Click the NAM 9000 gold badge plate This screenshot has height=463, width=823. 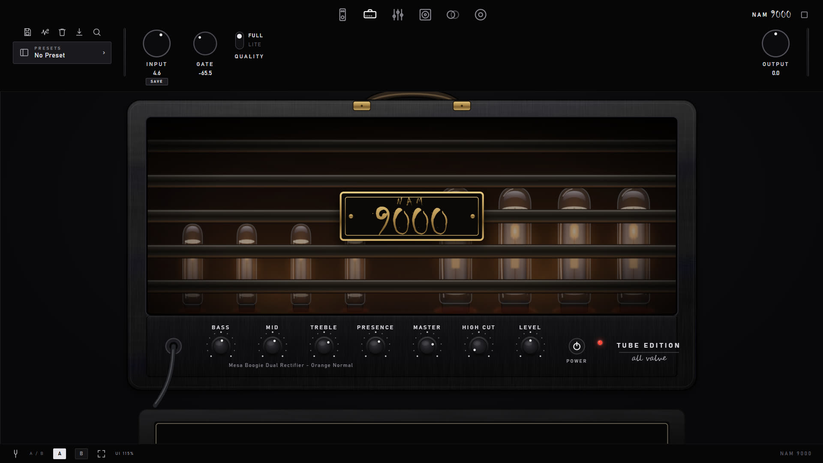[x=411, y=216]
